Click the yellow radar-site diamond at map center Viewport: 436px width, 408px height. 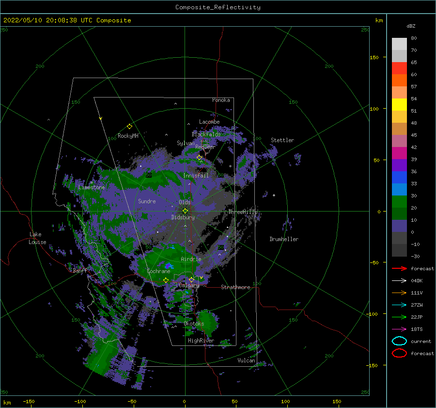pyautogui.click(x=185, y=211)
